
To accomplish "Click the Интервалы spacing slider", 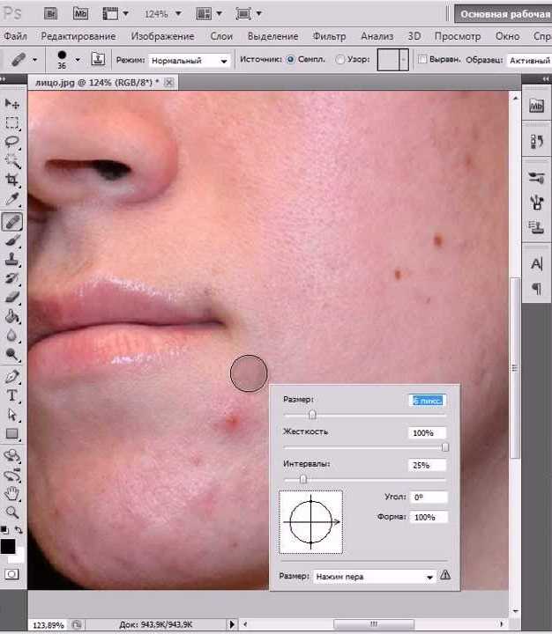I will point(364,480).
